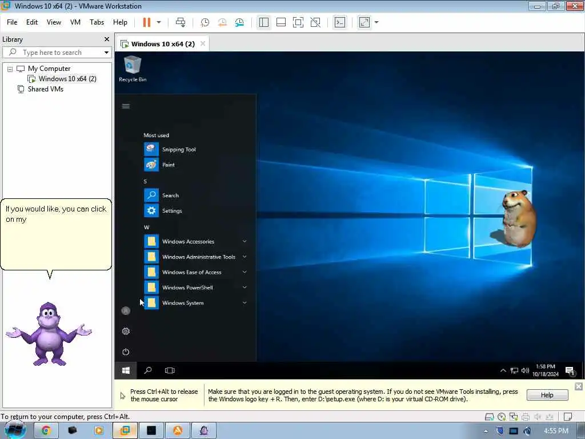
Task: Toggle the Library sidebar panel icon
Action: coord(264,22)
